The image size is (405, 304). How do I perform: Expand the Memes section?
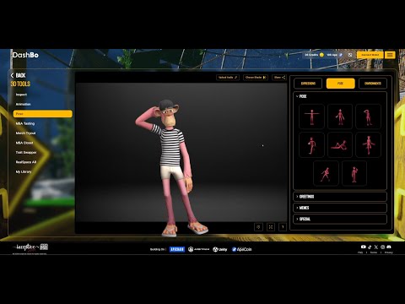tap(340, 208)
